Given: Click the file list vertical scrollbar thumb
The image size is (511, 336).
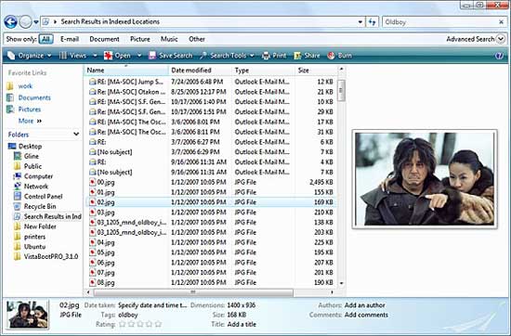Looking at the screenshot, I should pyautogui.click(x=341, y=91).
